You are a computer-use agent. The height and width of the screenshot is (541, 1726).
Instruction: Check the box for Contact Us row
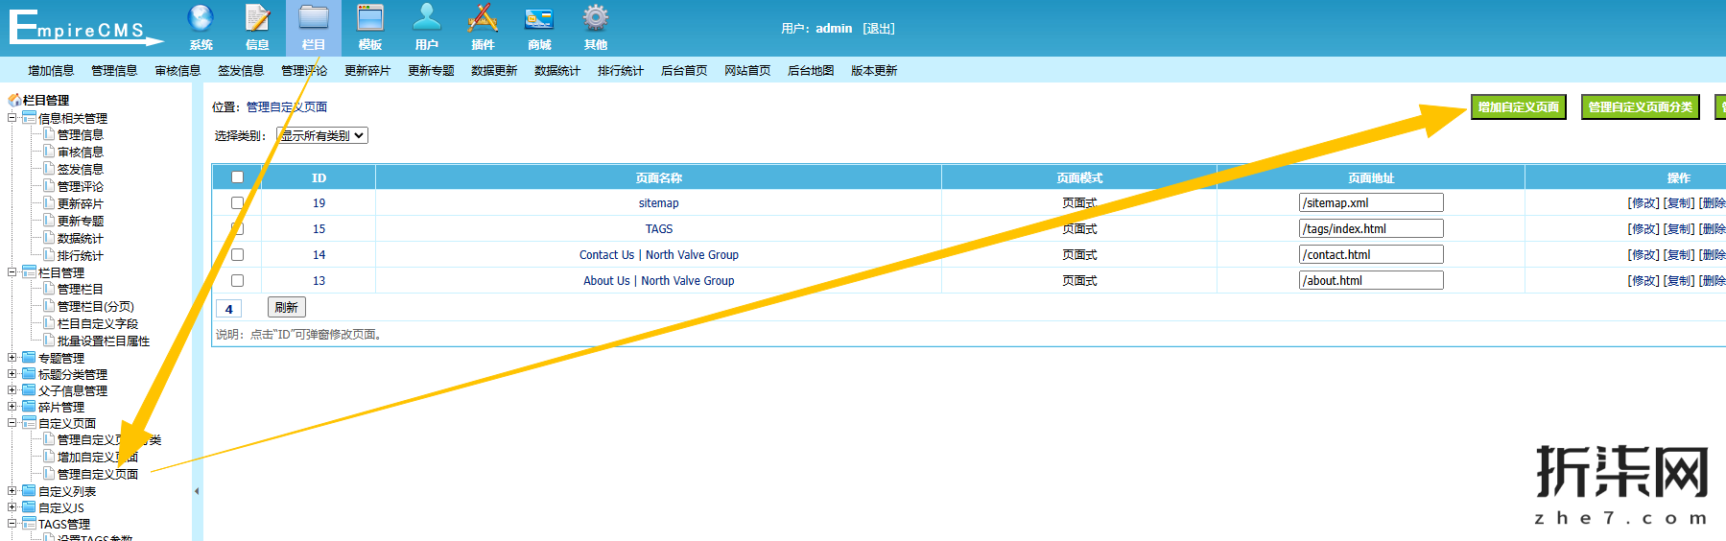click(x=237, y=255)
